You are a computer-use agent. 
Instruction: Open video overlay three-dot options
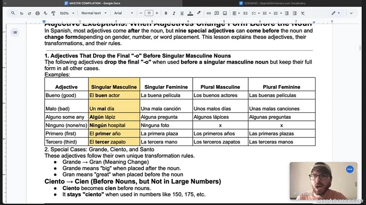pyautogui.click(x=350, y=169)
